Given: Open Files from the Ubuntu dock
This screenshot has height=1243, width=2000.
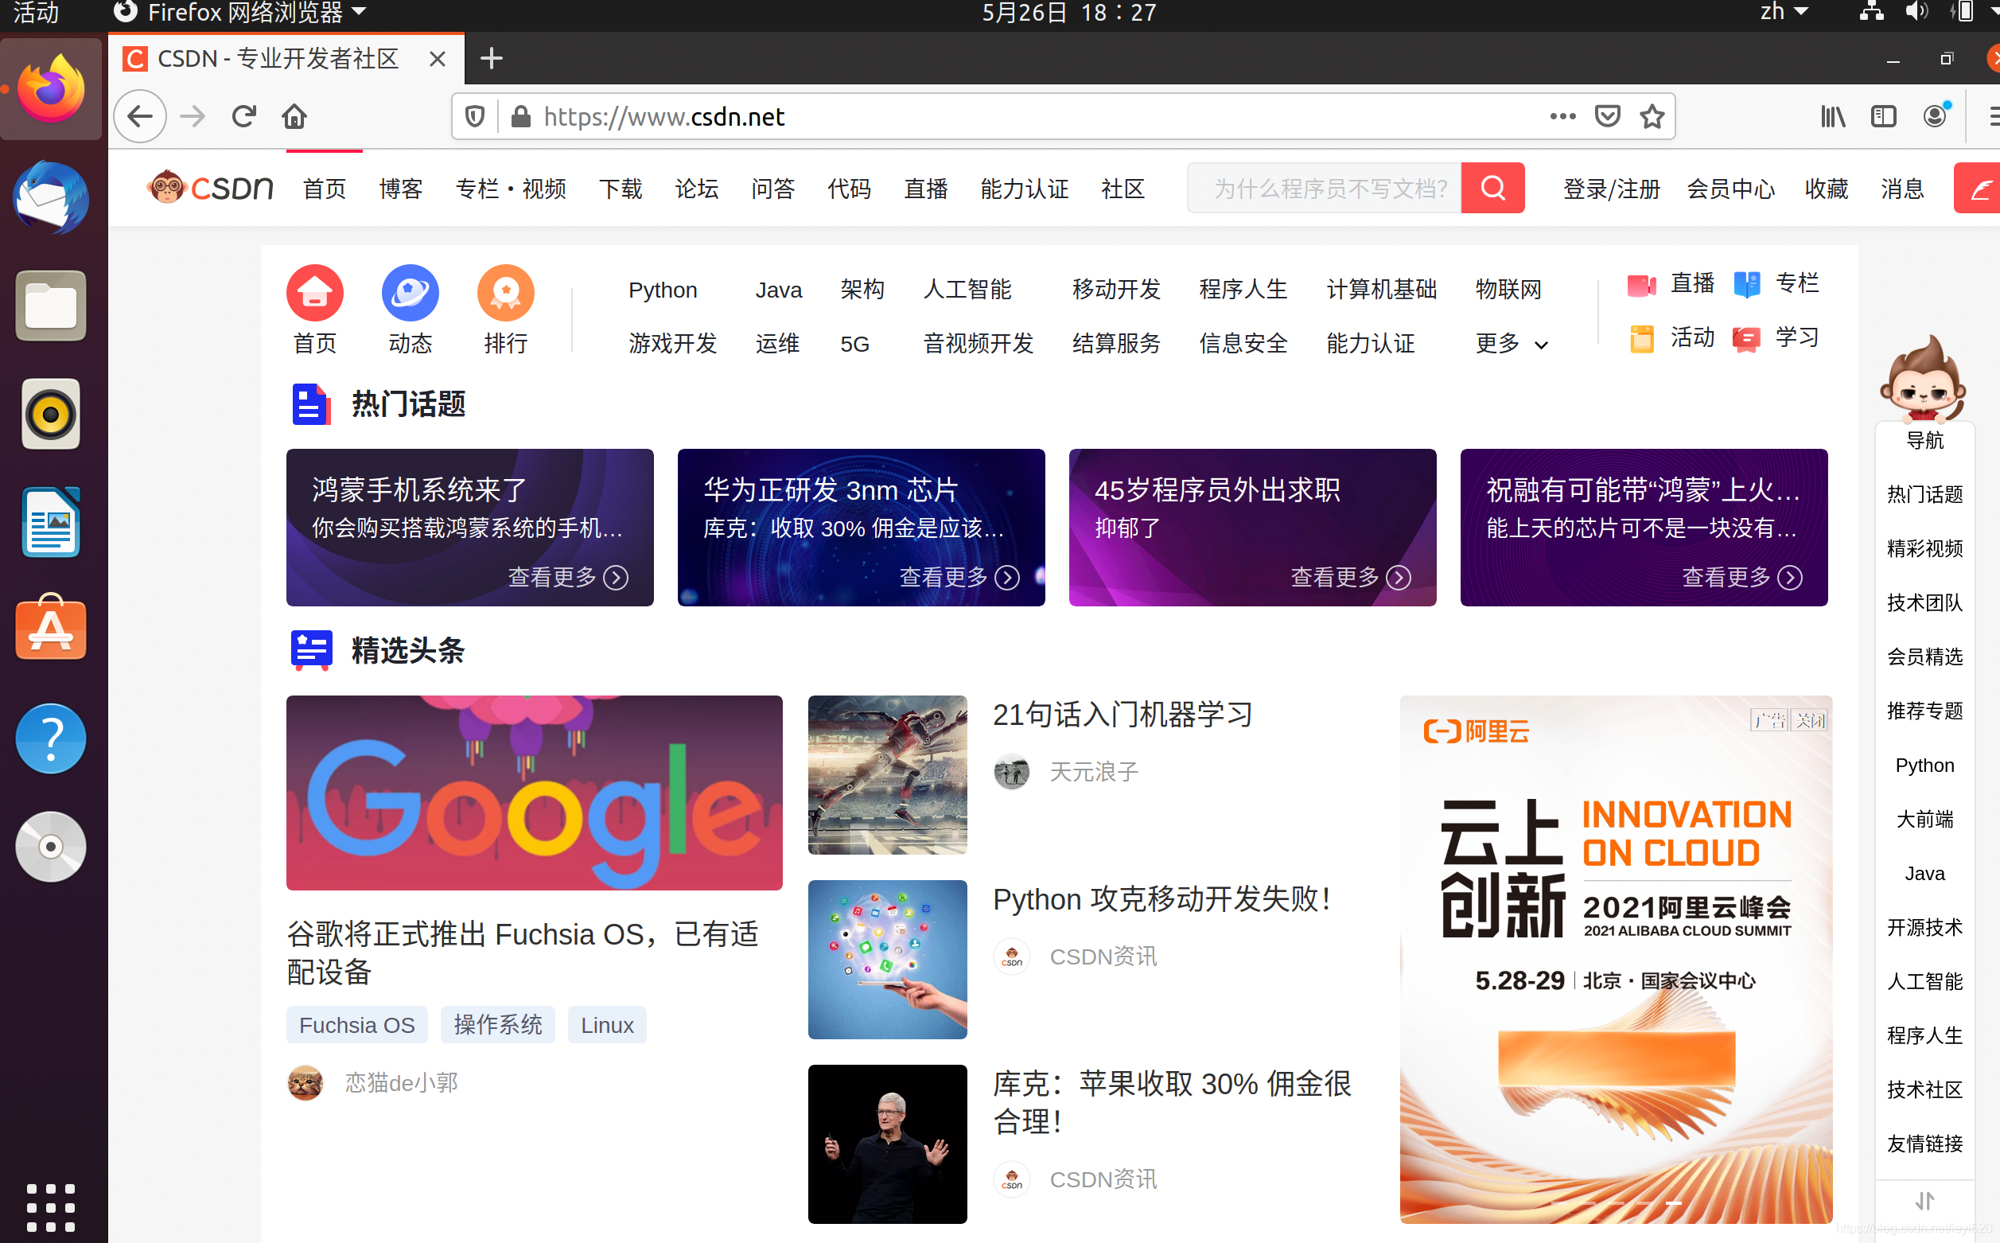Looking at the screenshot, I should (51, 306).
